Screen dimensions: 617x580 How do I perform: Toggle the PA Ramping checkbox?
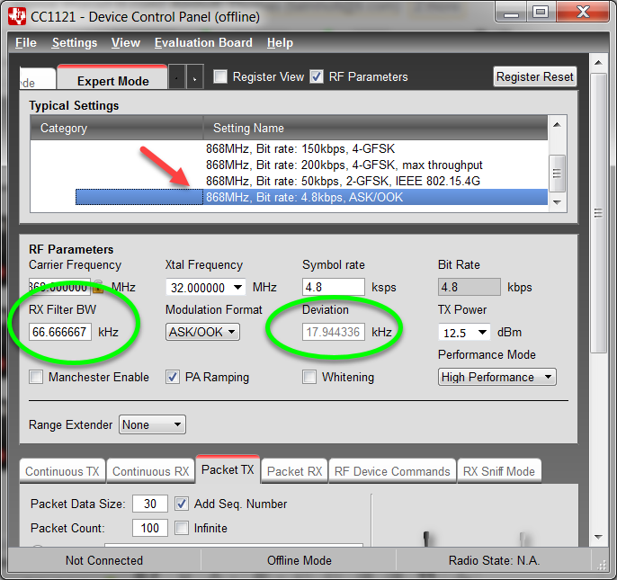[x=173, y=377]
